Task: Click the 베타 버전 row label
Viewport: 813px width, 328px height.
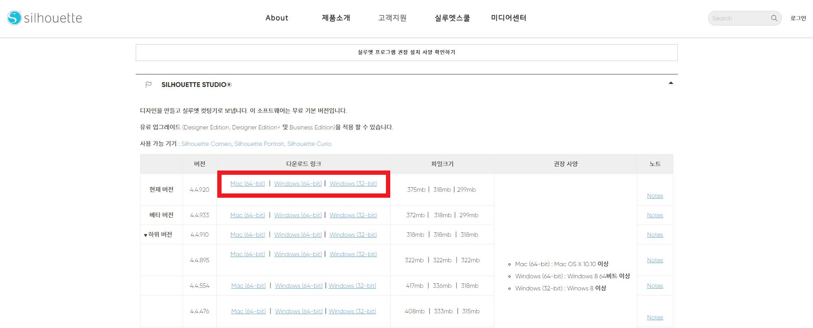Action: [161, 215]
